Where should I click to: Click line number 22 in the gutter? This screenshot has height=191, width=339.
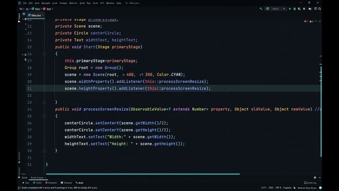pos(30,95)
